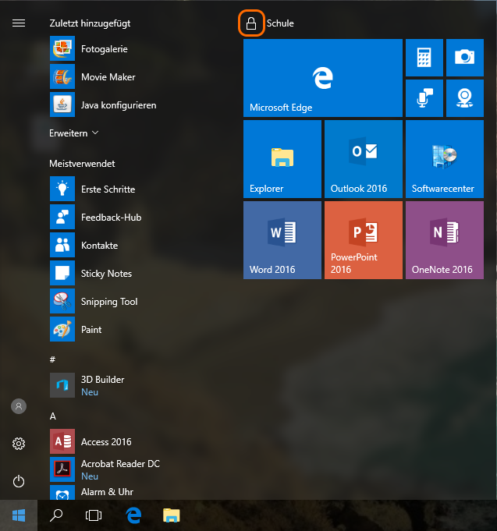Open Task View on the taskbar
The height and width of the screenshot is (531, 497).
(x=94, y=515)
